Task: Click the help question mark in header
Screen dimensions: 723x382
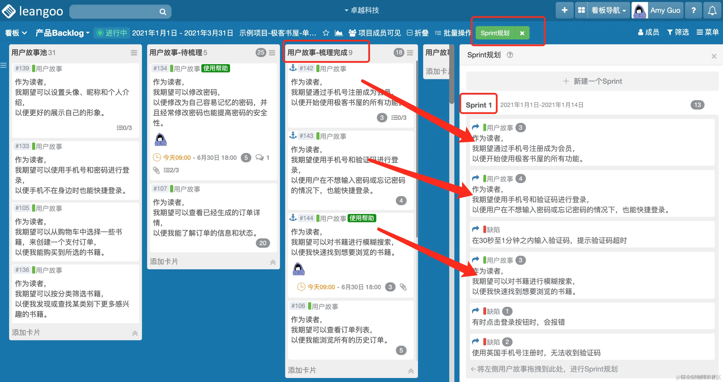Action: (693, 11)
